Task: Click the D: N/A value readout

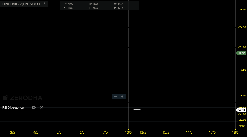Action: click(x=119, y=8)
